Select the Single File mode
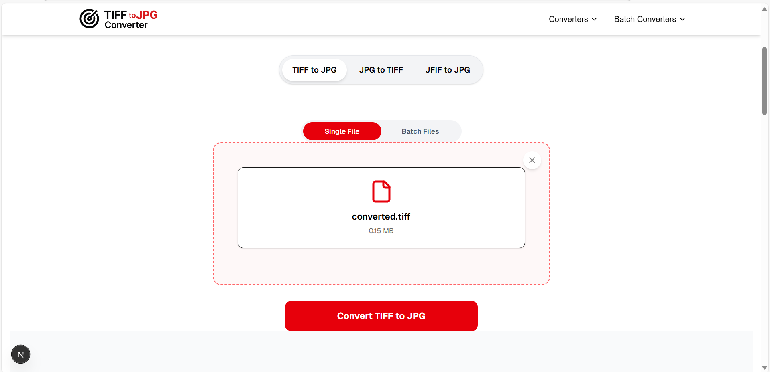The image size is (770, 372). click(x=342, y=131)
